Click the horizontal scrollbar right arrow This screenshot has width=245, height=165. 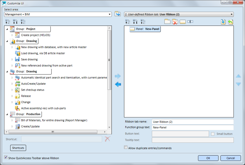(105, 132)
